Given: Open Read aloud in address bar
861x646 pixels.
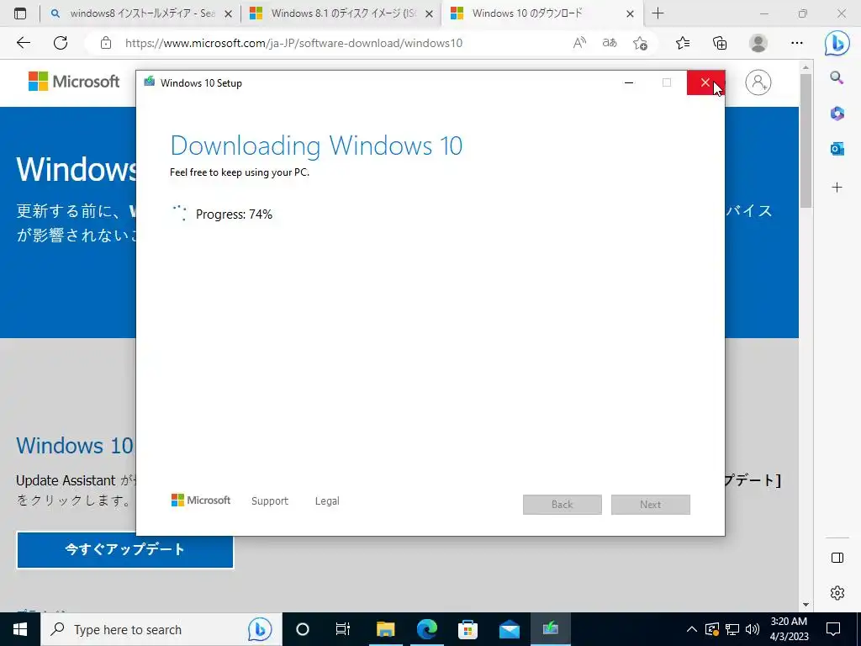Looking at the screenshot, I should [579, 43].
